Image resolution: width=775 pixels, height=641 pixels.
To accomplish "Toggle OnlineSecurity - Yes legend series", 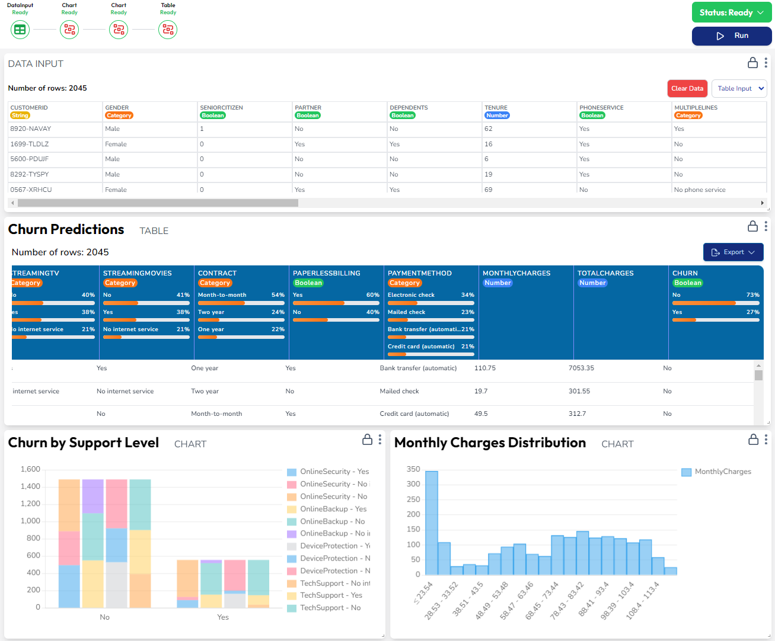I will (328, 472).
